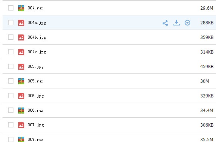Mark the checkbox for 007.rar
This screenshot has height=142, width=216.
[x=11, y=139]
